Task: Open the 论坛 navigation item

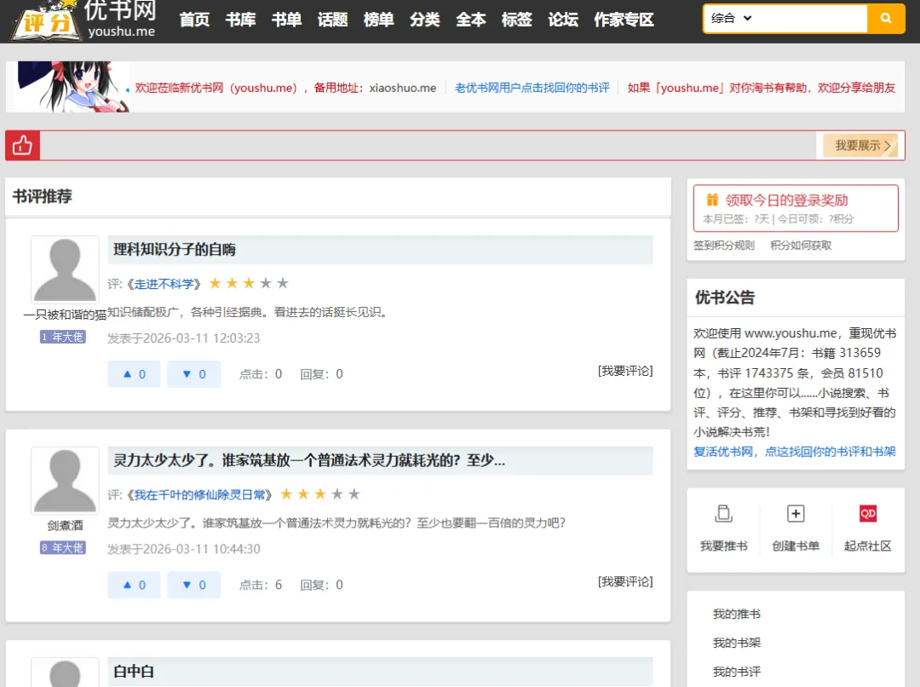Action: point(563,20)
